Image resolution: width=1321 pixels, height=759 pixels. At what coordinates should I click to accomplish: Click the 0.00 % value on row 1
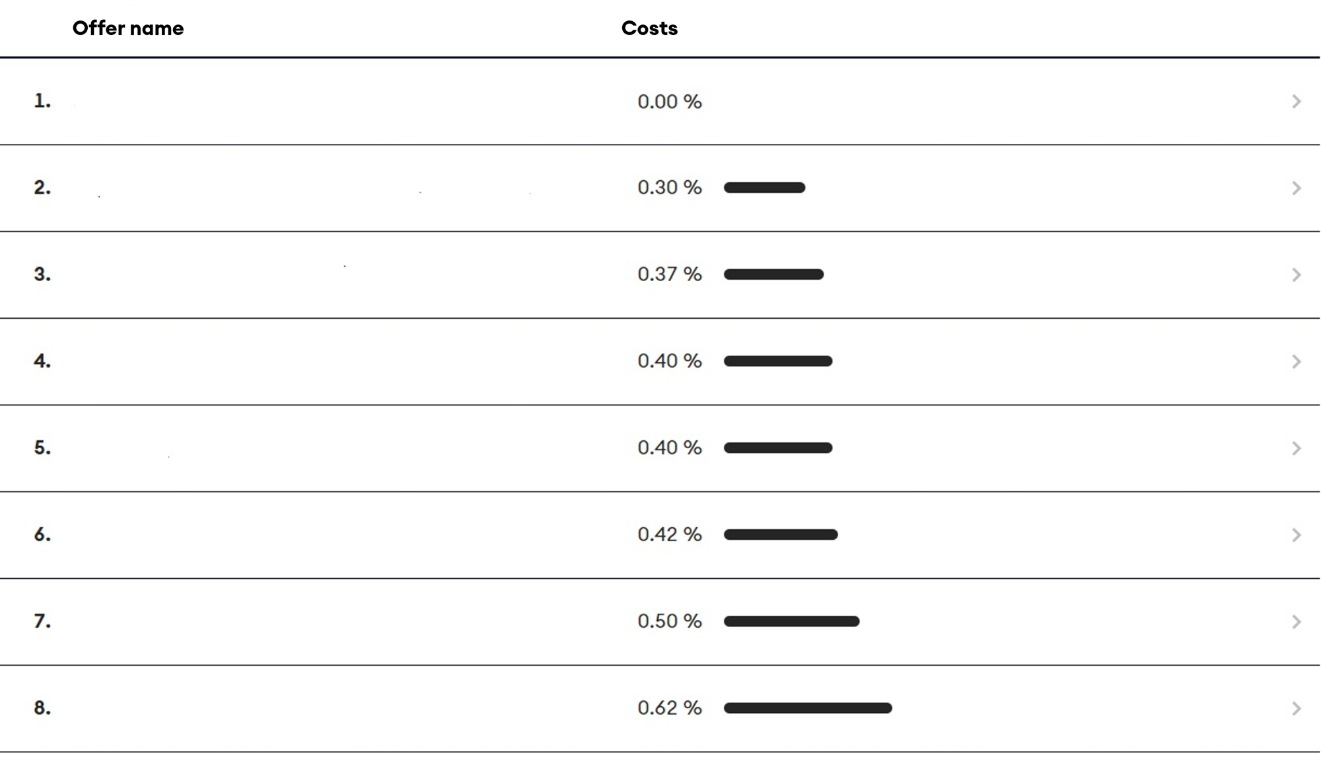[x=669, y=102]
